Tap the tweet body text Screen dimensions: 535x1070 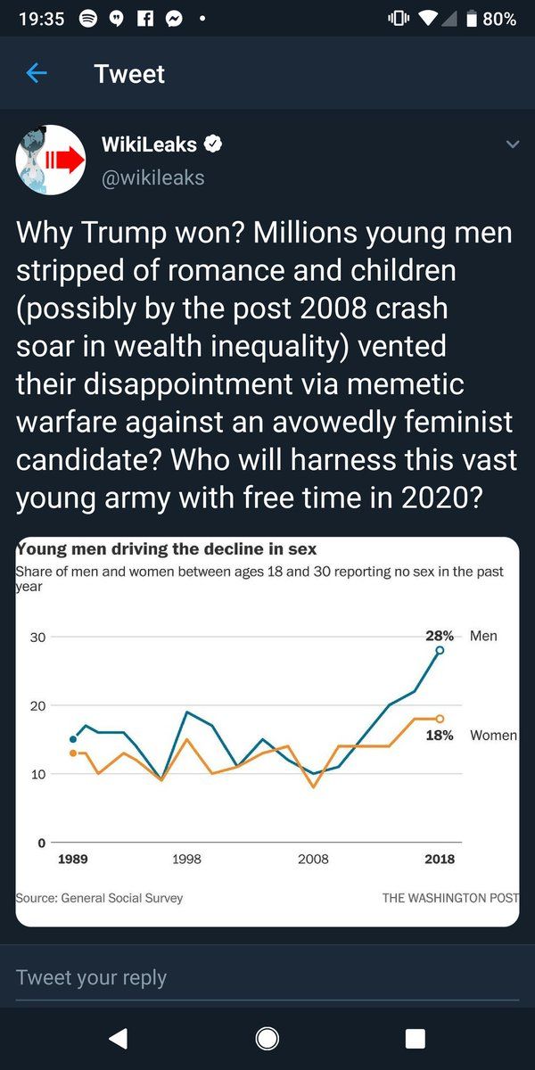pos(265,364)
